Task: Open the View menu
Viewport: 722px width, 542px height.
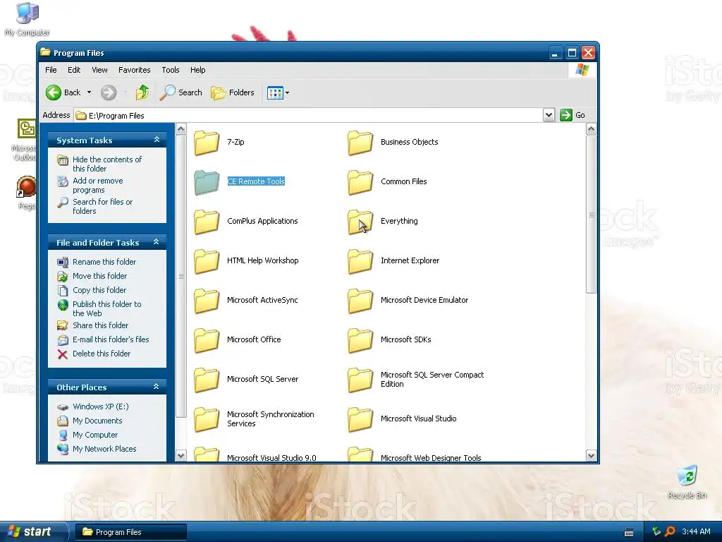Action: [x=99, y=70]
